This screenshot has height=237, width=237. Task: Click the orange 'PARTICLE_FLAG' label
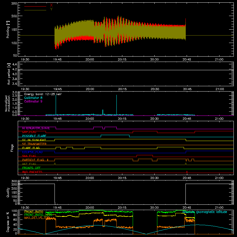click(33, 160)
